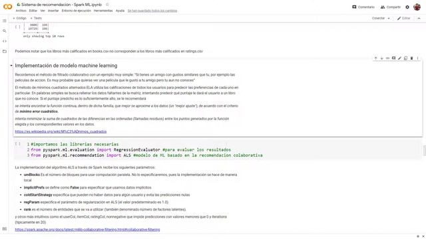The image size is (426, 239).
Task: Star the notebook Sistema de recomendación
Action: point(107,5)
